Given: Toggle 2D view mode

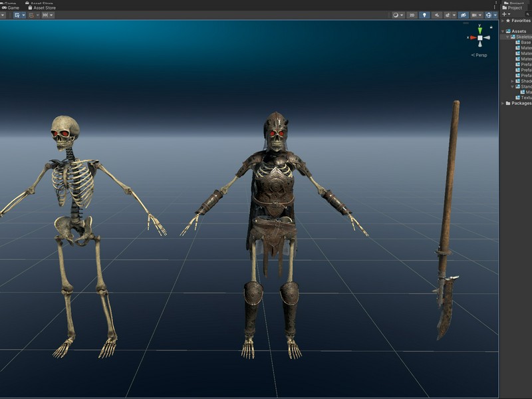Looking at the screenshot, I should [x=412, y=15].
